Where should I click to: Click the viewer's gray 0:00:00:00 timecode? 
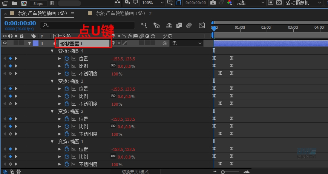pyautogui.click(x=196, y=3)
